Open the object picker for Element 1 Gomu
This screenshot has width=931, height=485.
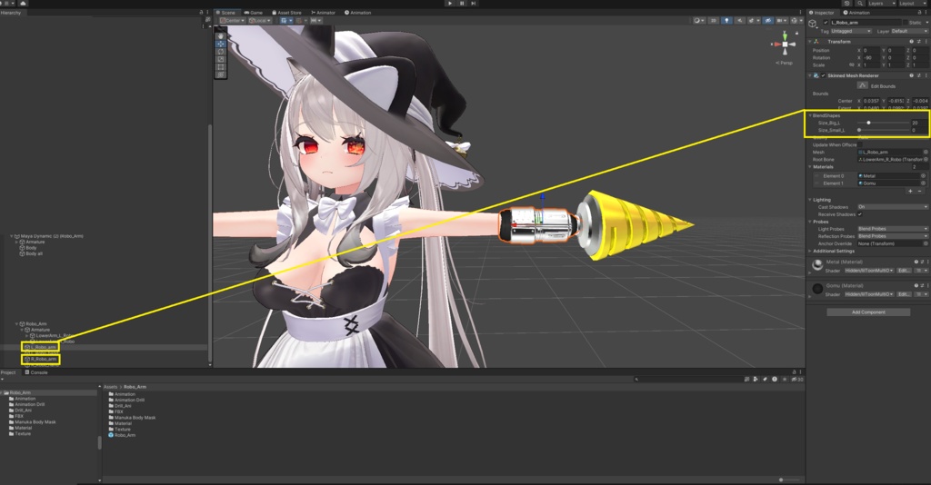924,183
